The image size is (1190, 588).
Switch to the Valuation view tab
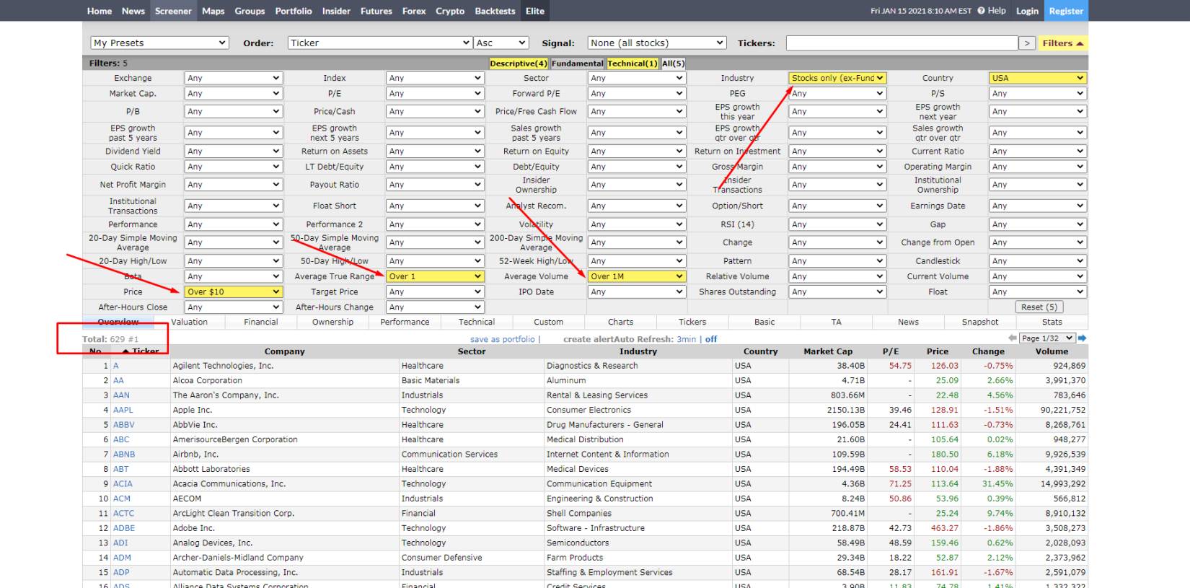point(190,322)
